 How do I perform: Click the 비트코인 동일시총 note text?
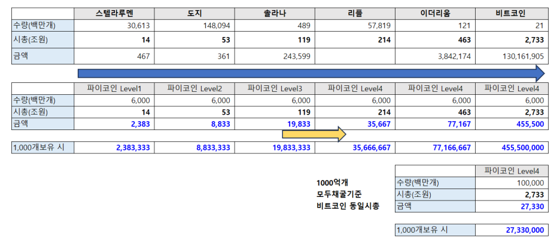point(348,206)
